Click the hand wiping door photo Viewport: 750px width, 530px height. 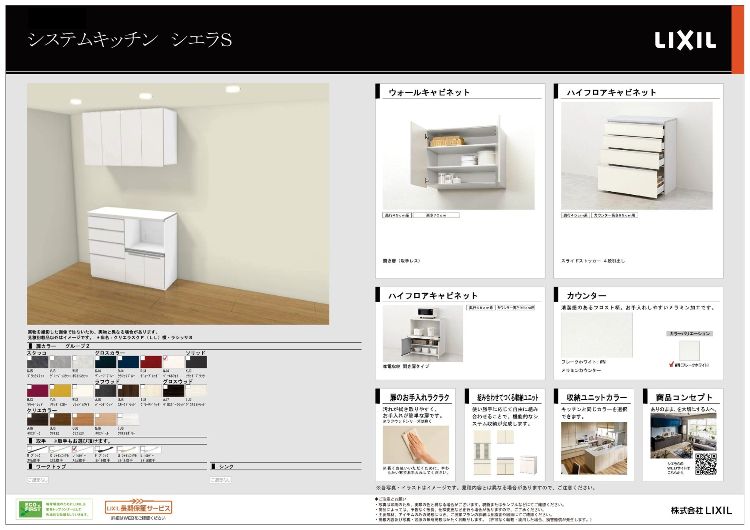point(416,445)
